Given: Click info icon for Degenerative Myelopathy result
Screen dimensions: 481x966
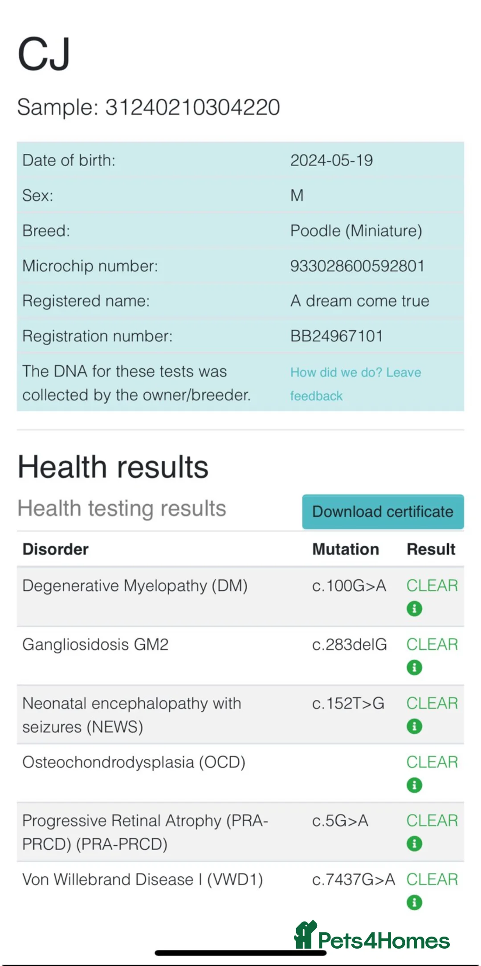Looking at the screenshot, I should tap(414, 609).
